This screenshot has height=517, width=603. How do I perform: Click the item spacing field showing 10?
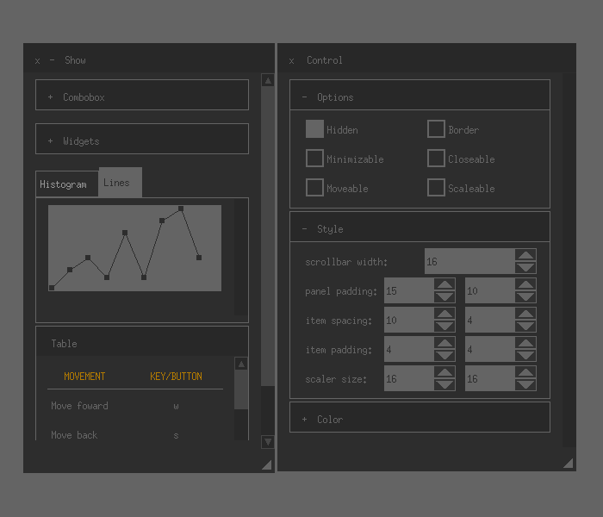409,320
